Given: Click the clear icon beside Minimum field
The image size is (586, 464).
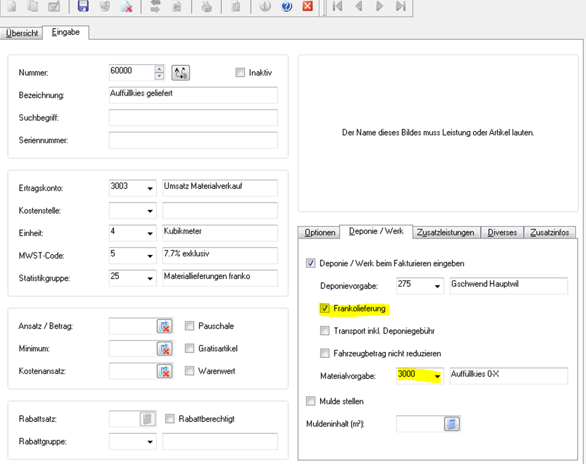Looking at the screenshot, I should [165, 349].
